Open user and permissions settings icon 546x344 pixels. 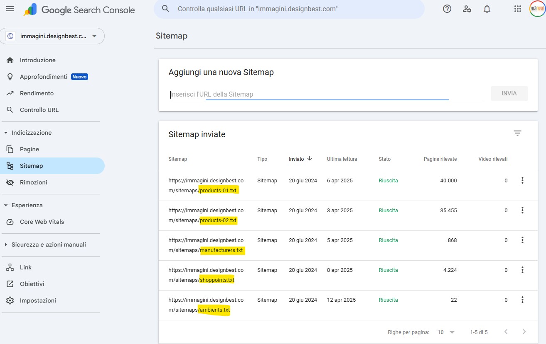(x=467, y=9)
